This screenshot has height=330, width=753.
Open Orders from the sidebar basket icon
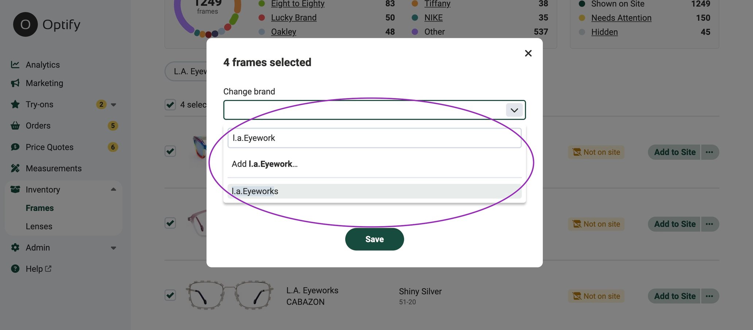(15, 125)
